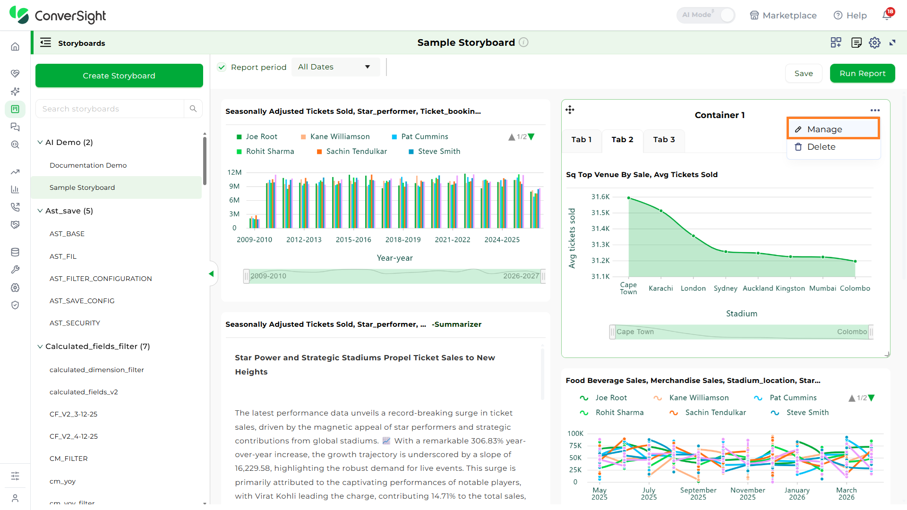
Task: Click the Container 1 move handle icon
Action: coord(570,110)
